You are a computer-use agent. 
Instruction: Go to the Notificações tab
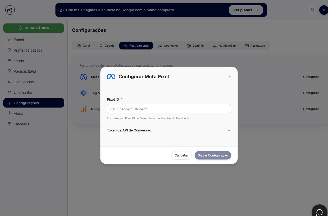(x=224, y=46)
